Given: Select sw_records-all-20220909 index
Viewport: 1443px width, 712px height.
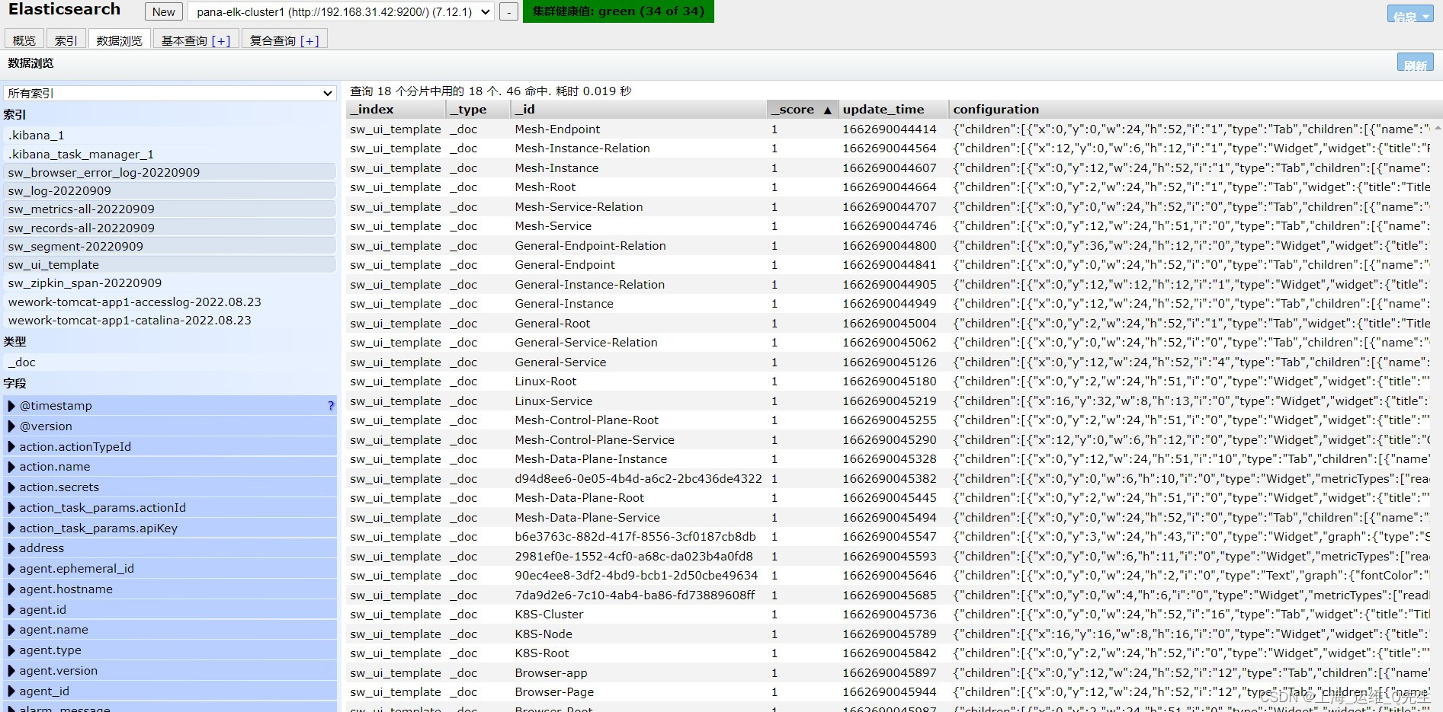Looking at the screenshot, I should point(169,228).
